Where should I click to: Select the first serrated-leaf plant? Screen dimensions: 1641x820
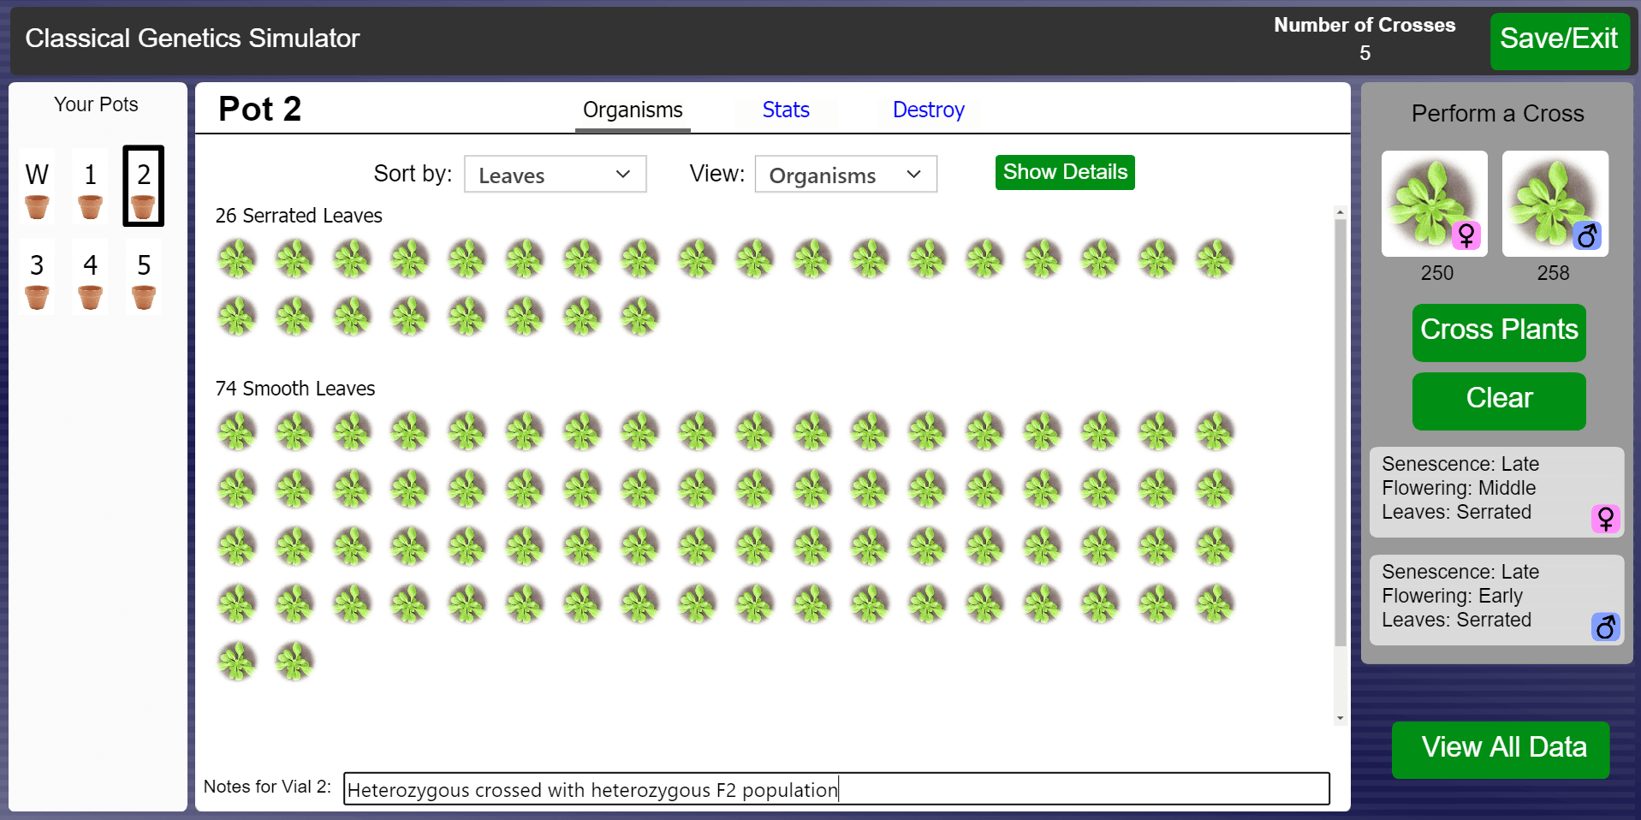237,258
